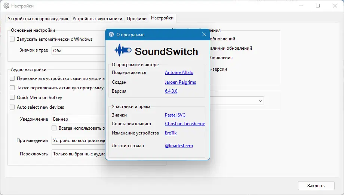Screen dimensions: 344x195
Task: Click Аудио настройки group heading
Action: coord(28,69)
